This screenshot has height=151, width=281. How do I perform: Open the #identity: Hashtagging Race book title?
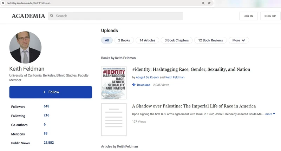[191, 69]
